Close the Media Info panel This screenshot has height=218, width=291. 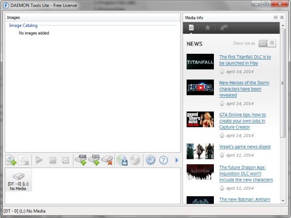point(282,17)
